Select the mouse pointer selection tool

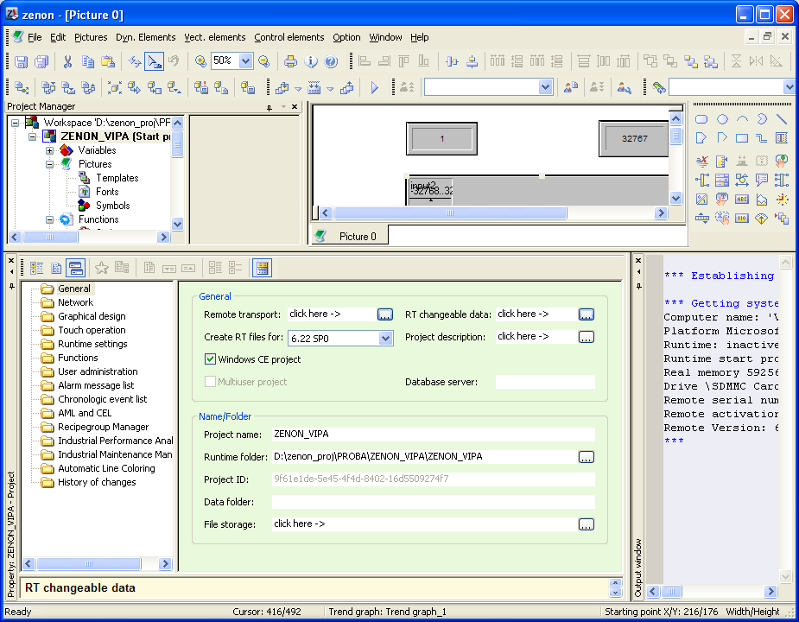click(154, 61)
